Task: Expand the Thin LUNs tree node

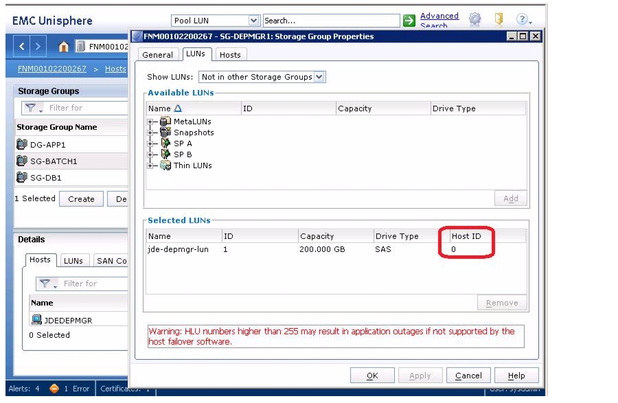Action: 150,166
